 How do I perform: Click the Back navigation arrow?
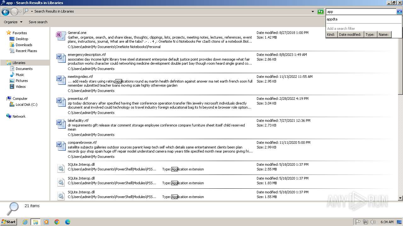(5, 12)
